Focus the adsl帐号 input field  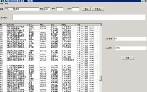coord(130,39)
